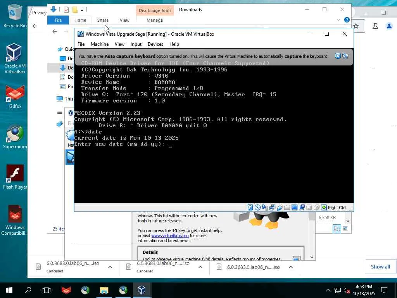Open Oracle VM VirtualBox desktop shortcut
The image size is (397, 298).
(x=15, y=59)
